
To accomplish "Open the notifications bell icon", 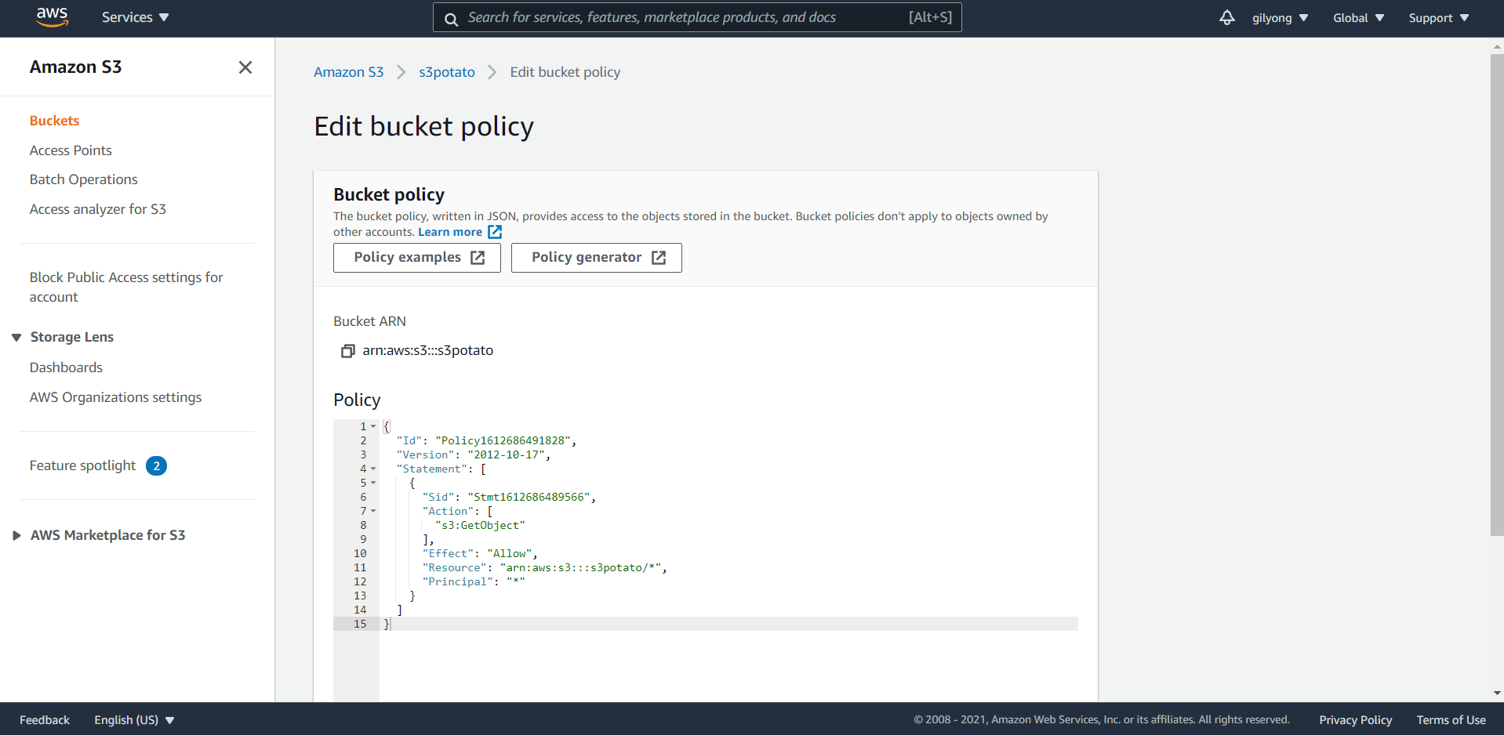I will tap(1226, 17).
